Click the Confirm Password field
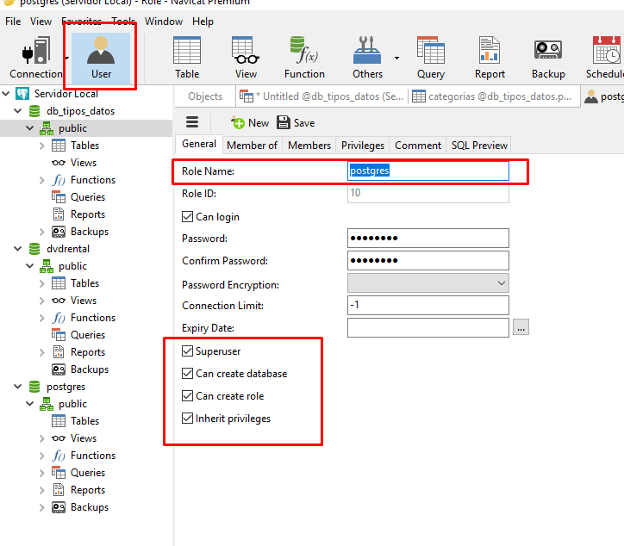624x546 pixels. pyautogui.click(x=427, y=260)
